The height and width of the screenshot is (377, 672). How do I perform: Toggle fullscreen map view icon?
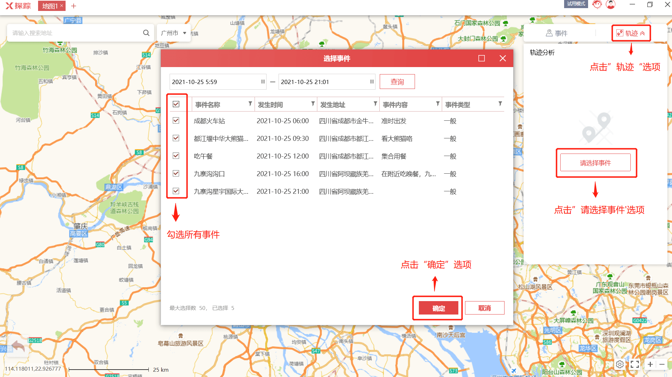pyautogui.click(x=635, y=364)
